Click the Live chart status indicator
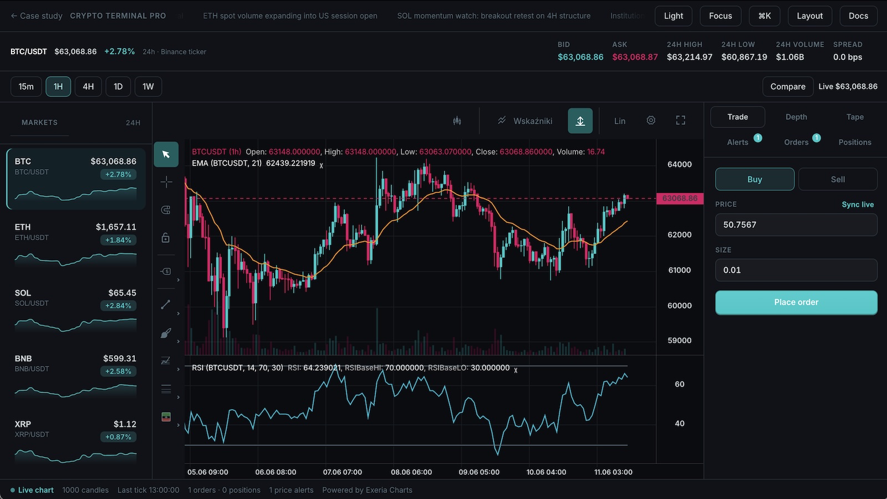 click(32, 490)
